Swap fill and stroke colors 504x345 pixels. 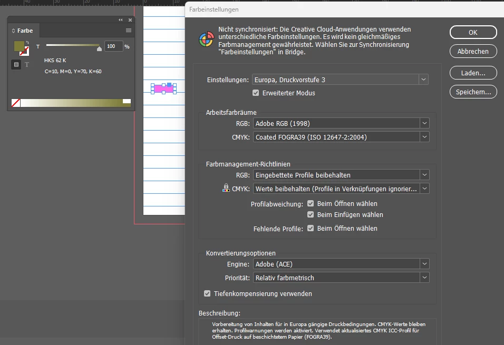coord(27,43)
